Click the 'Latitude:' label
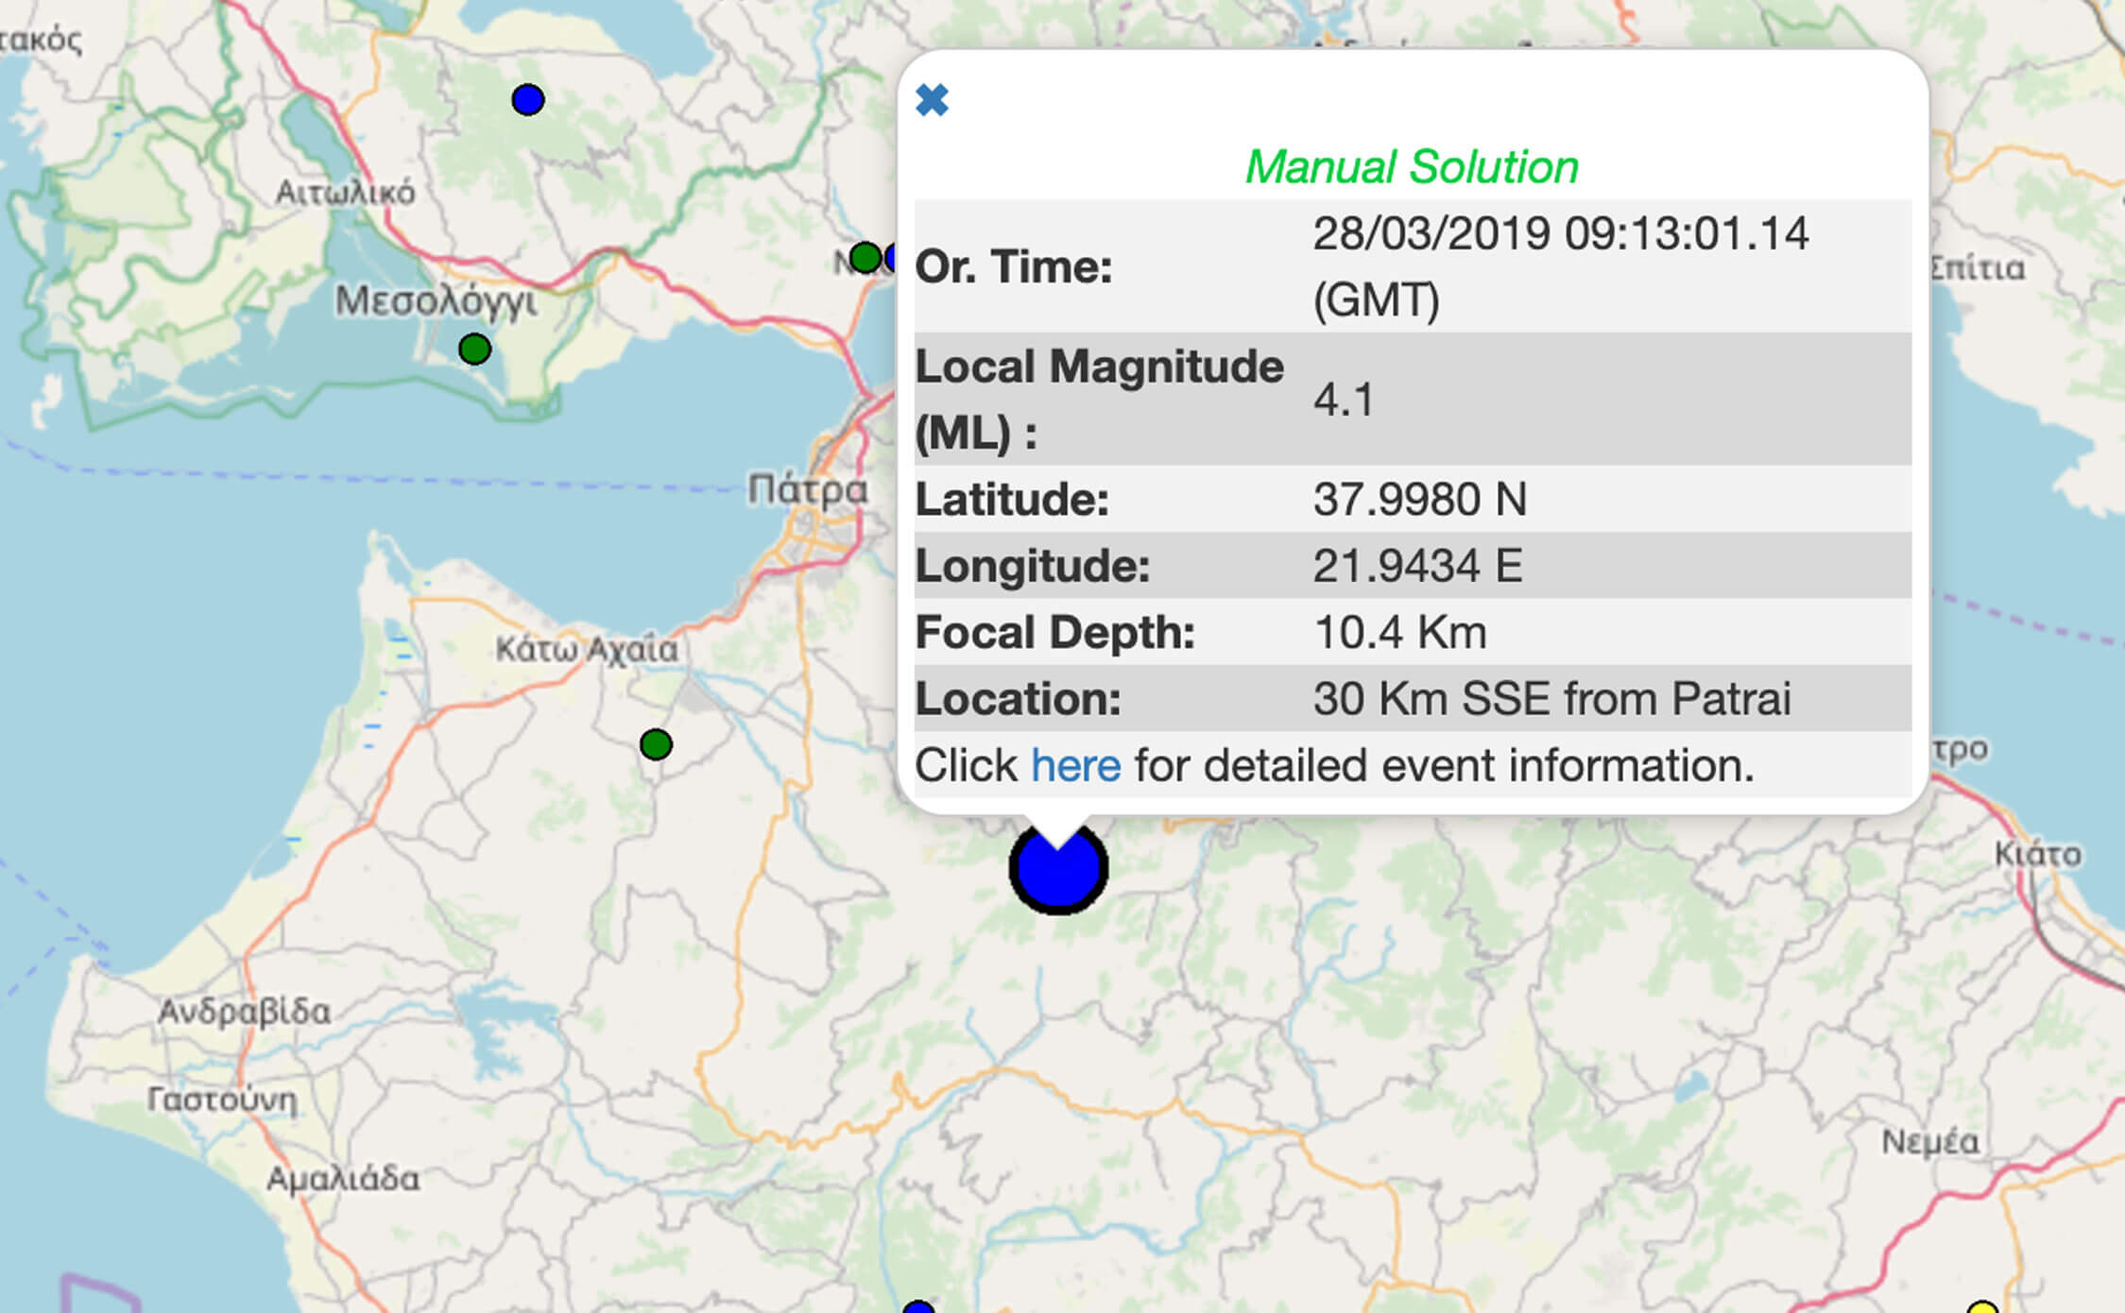The image size is (2125, 1313). [x=1012, y=499]
